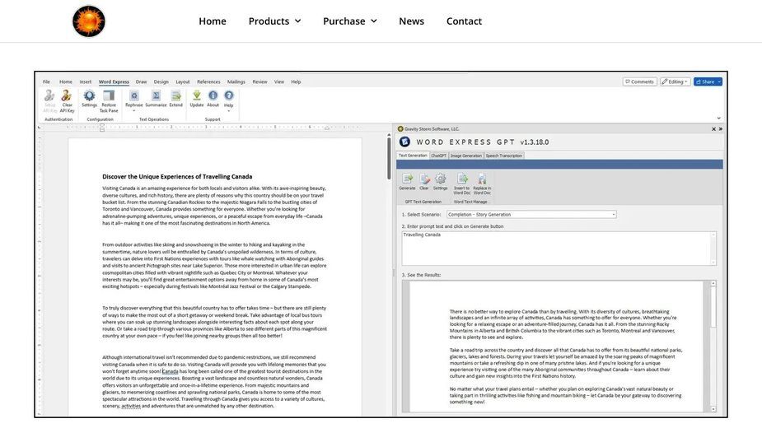The image size is (762, 428).
Task: Collapse the ribbon using chevron arrow
Action: coord(718,118)
